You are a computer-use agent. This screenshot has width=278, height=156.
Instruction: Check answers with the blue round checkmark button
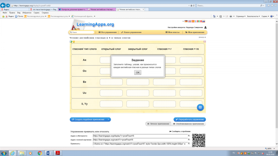pyautogui.click(x=200, y=107)
